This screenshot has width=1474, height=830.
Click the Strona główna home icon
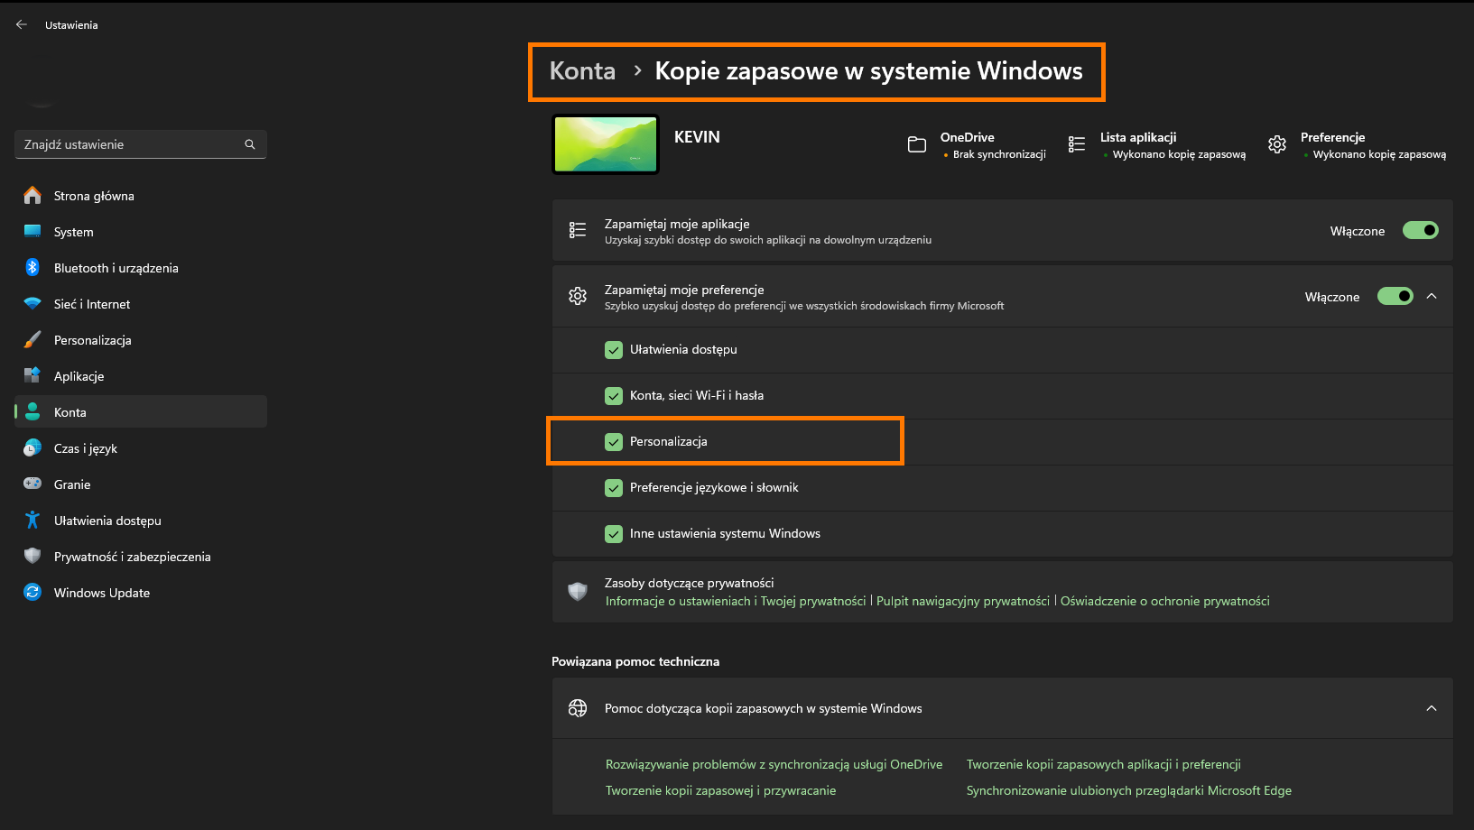(32, 195)
